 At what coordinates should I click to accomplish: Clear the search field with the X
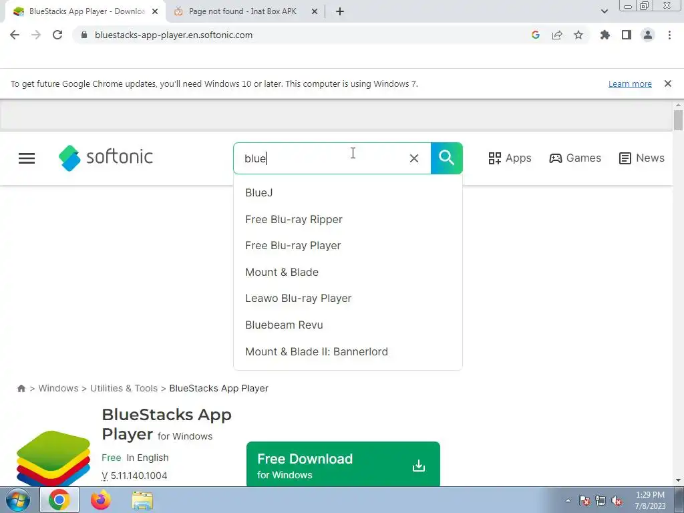click(414, 158)
